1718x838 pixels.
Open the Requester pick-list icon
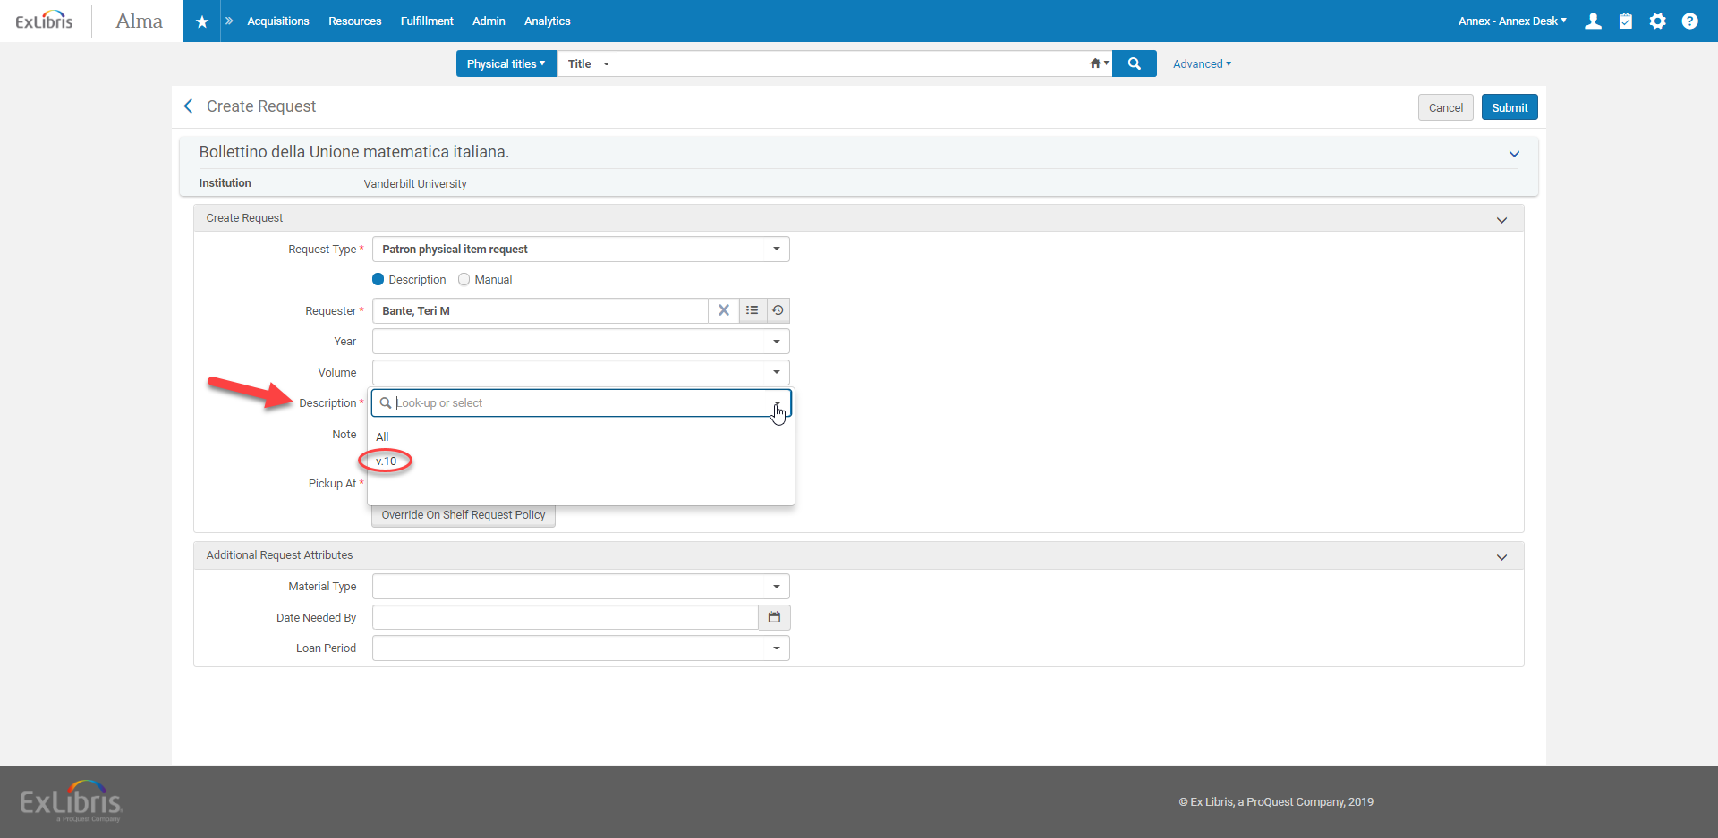(x=753, y=310)
